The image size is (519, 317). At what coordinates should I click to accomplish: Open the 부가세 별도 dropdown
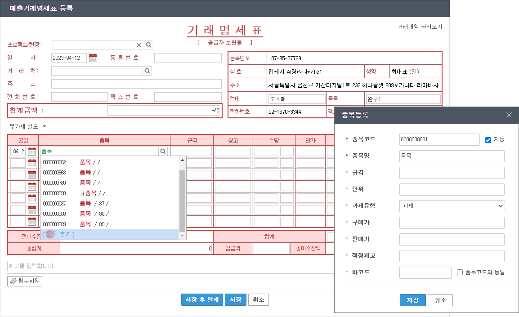(x=28, y=126)
